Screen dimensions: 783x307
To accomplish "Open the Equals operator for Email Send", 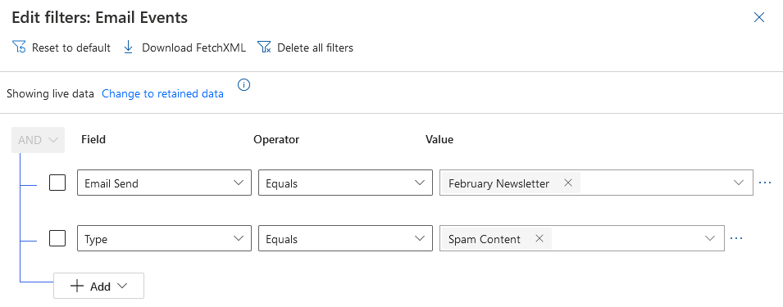I will (345, 183).
